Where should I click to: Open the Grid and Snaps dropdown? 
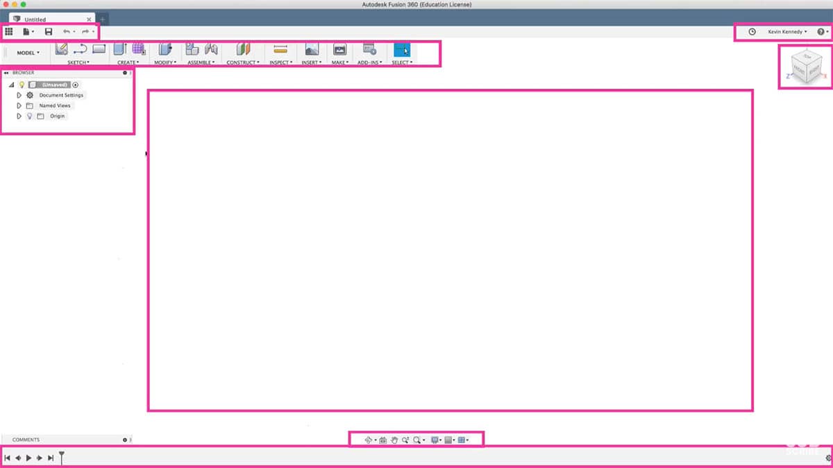point(450,440)
